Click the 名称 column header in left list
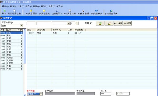Screen dimensions: 158x96 coord(12,30)
